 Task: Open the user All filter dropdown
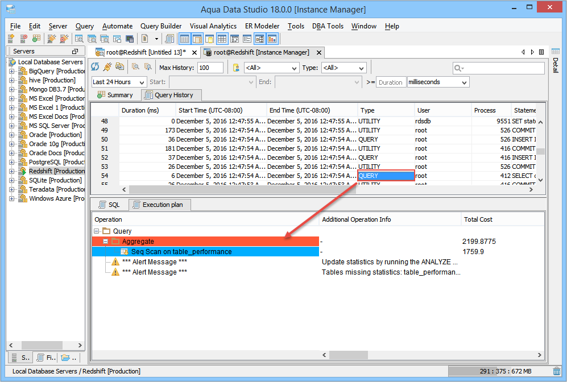(272, 68)
